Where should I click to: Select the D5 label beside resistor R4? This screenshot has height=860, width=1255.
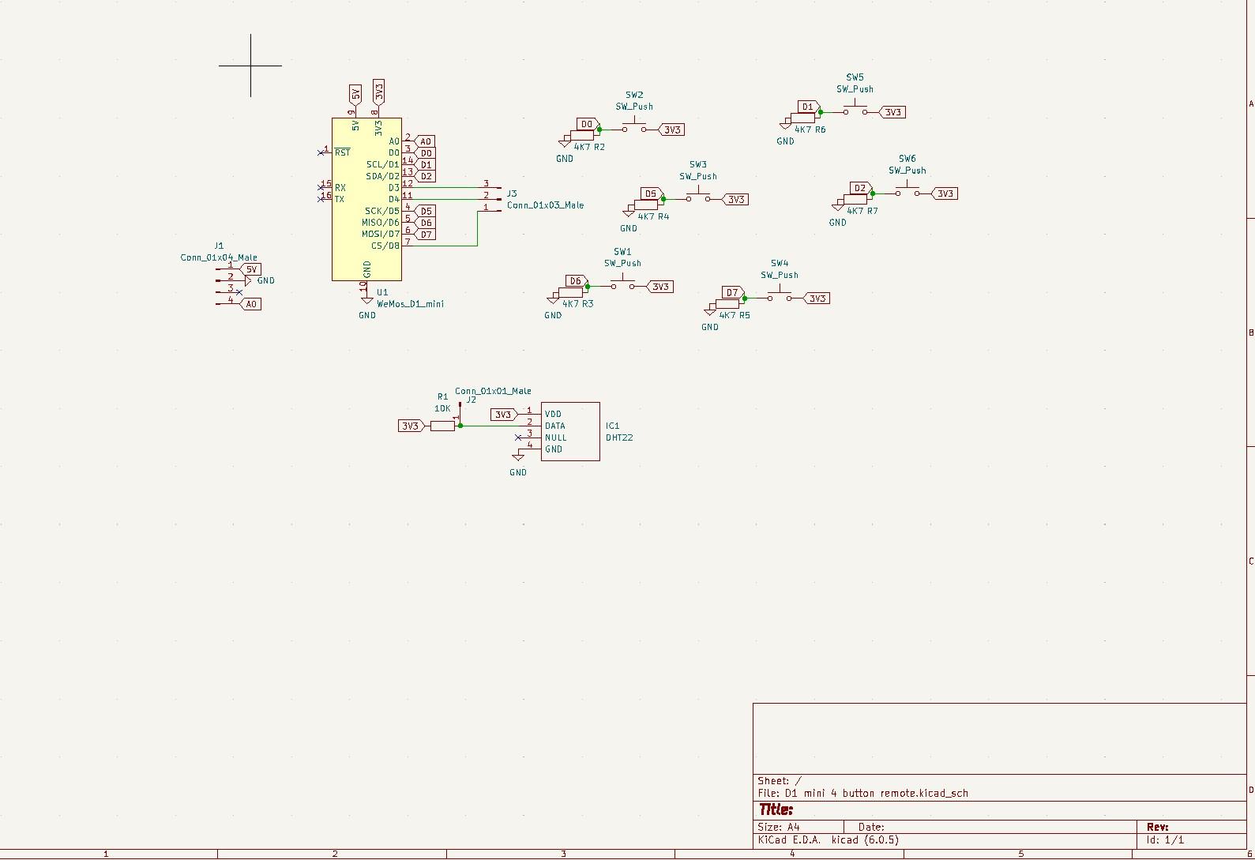tap(652, 193)
